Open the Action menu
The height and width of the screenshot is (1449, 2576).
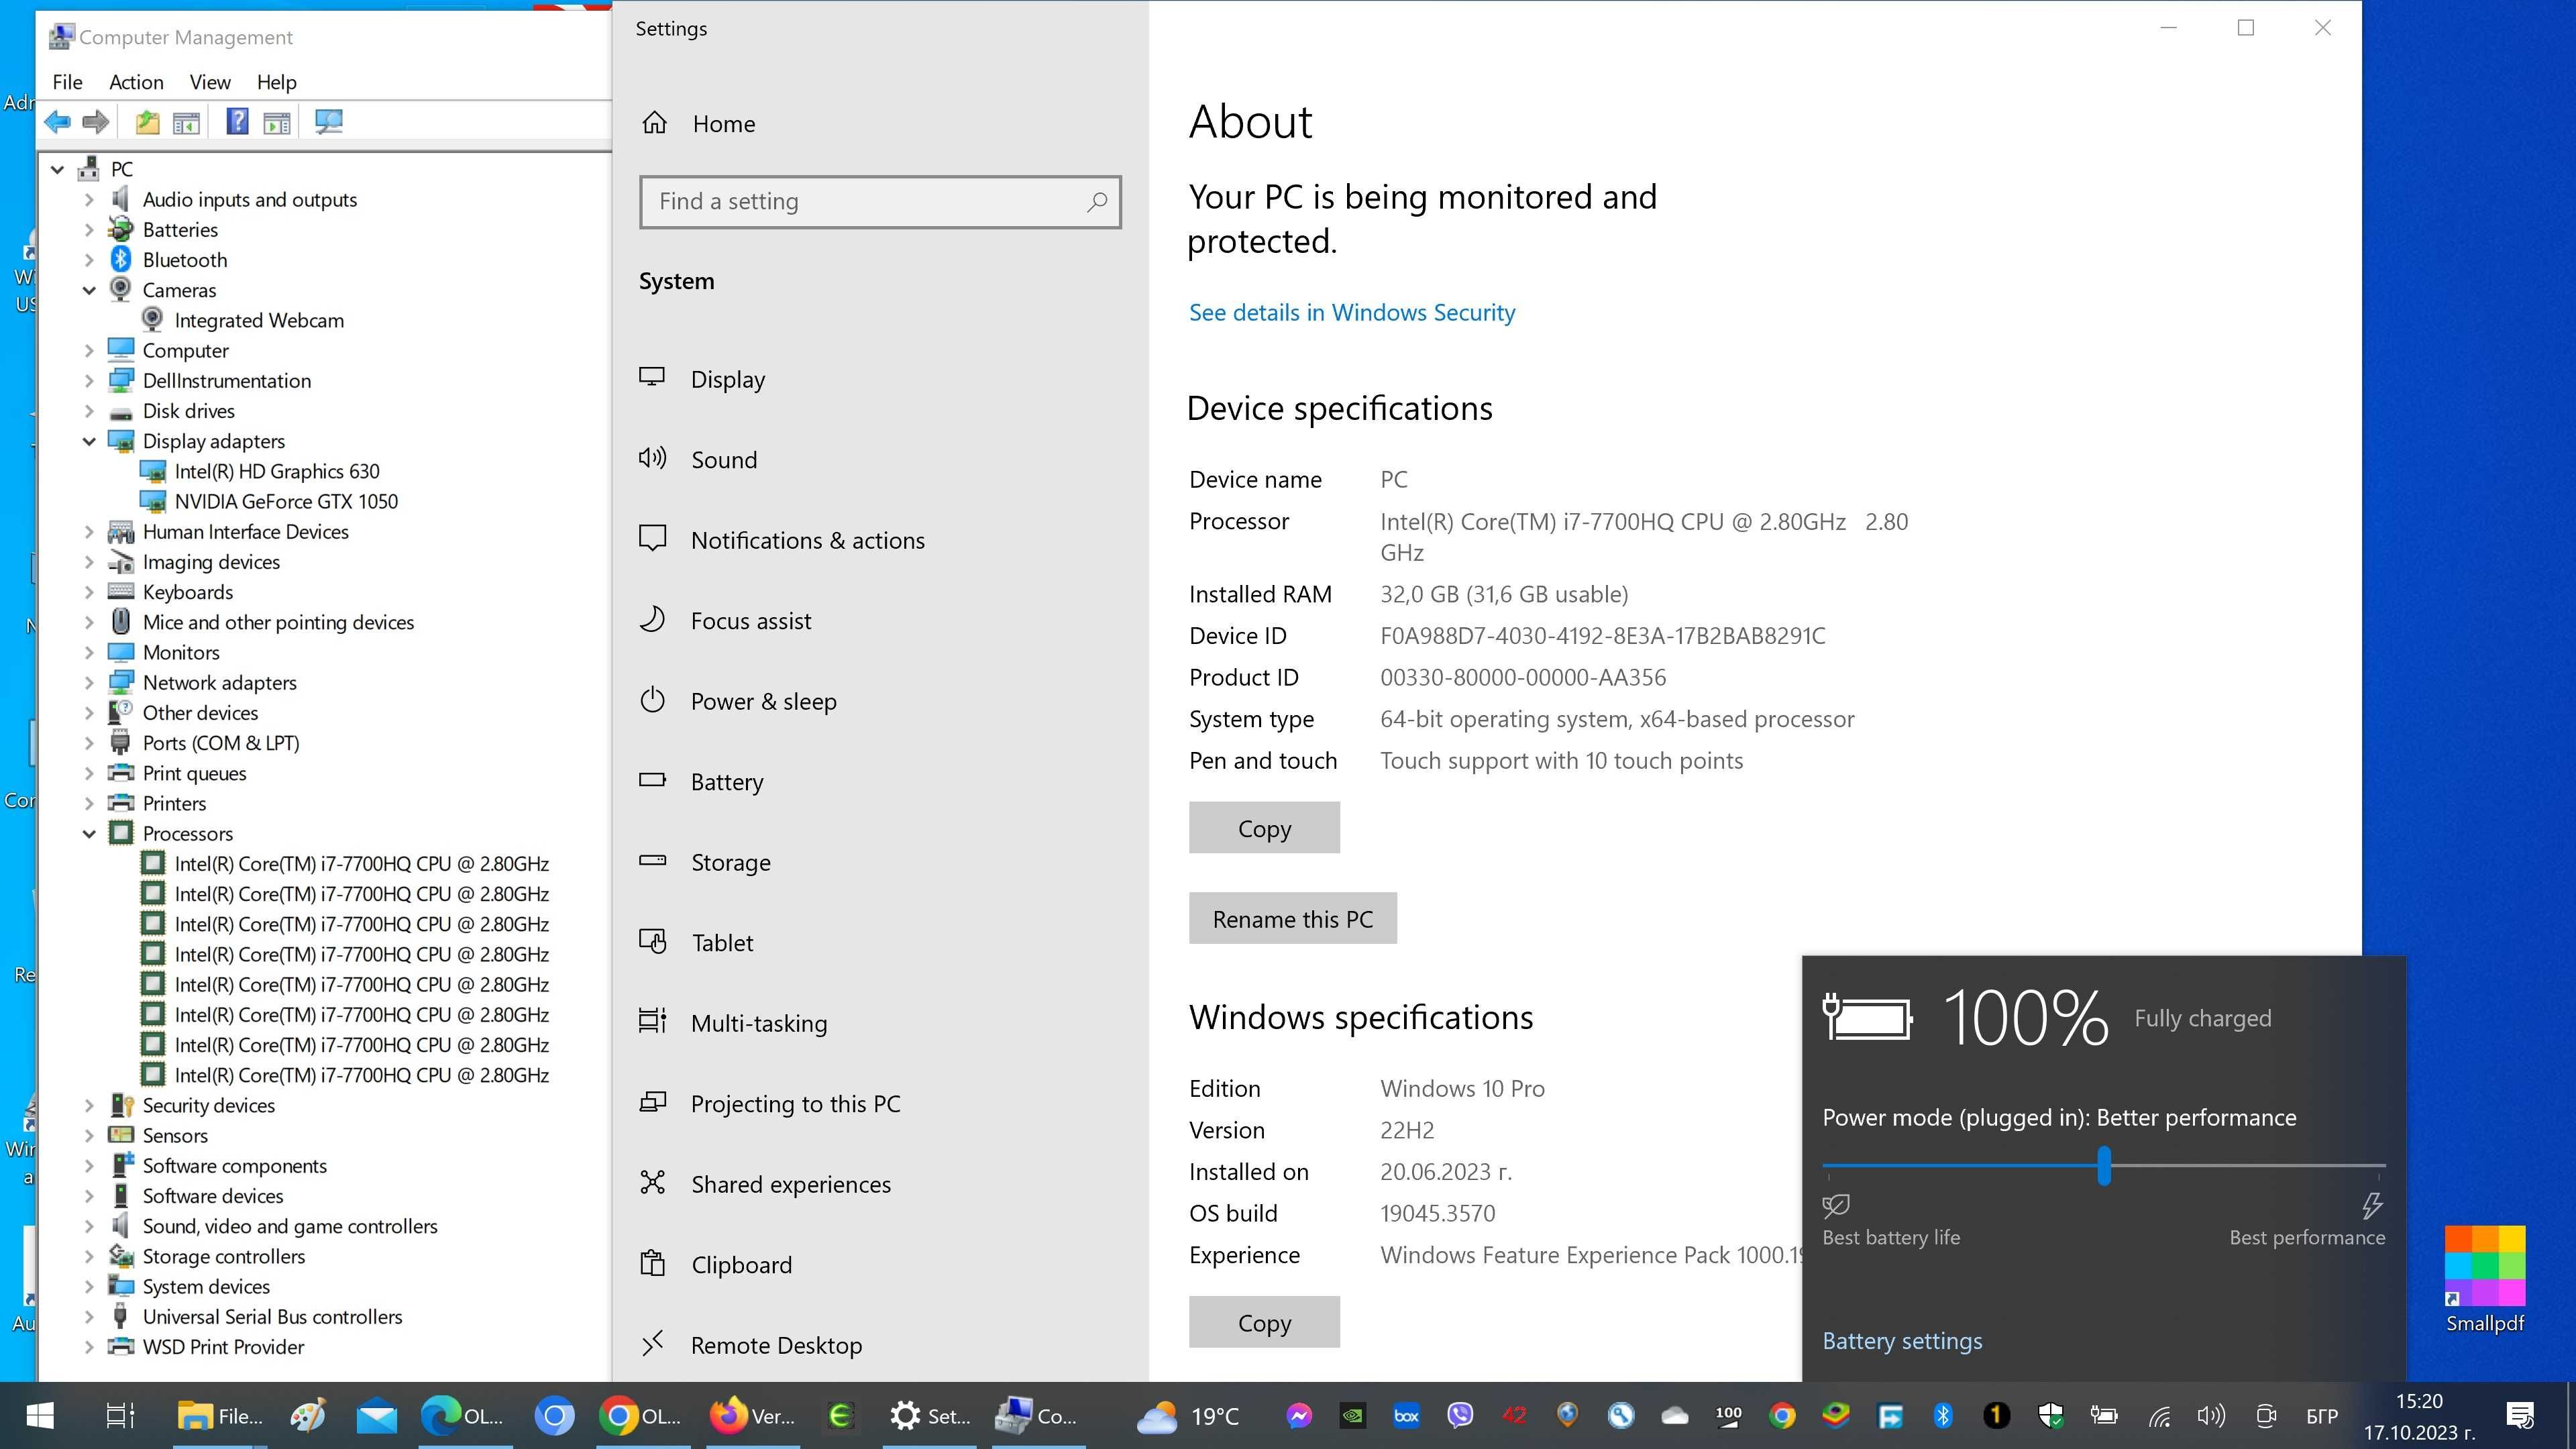point(136,82)
